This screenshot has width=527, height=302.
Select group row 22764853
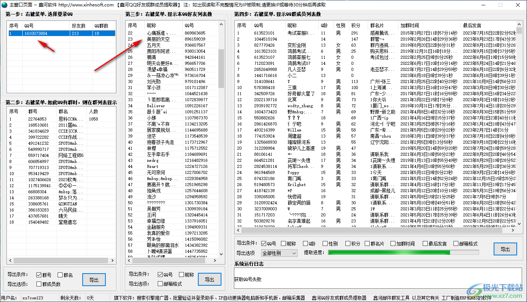tap(61, 119)
